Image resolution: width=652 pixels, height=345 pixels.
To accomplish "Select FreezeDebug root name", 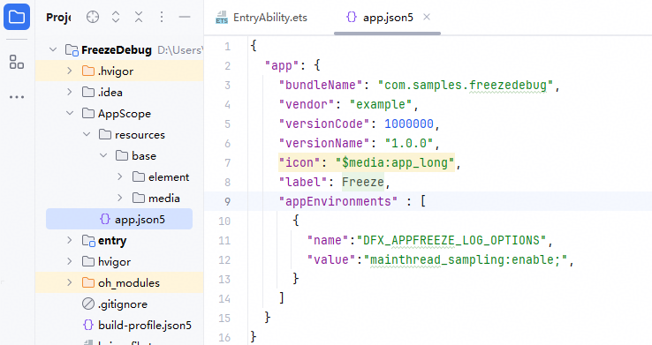I will point(117,50).
